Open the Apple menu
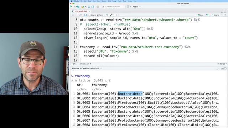The image size is (228, 128). 71,1
